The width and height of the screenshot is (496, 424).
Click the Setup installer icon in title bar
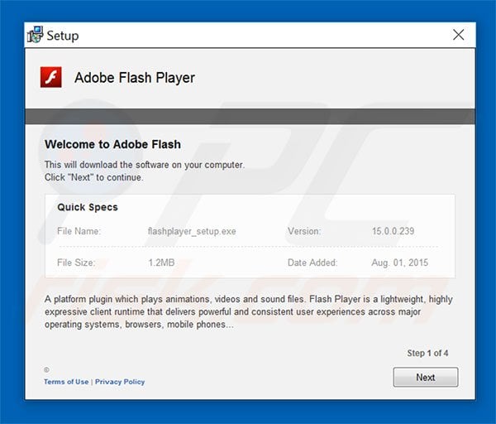pos(35,35)
